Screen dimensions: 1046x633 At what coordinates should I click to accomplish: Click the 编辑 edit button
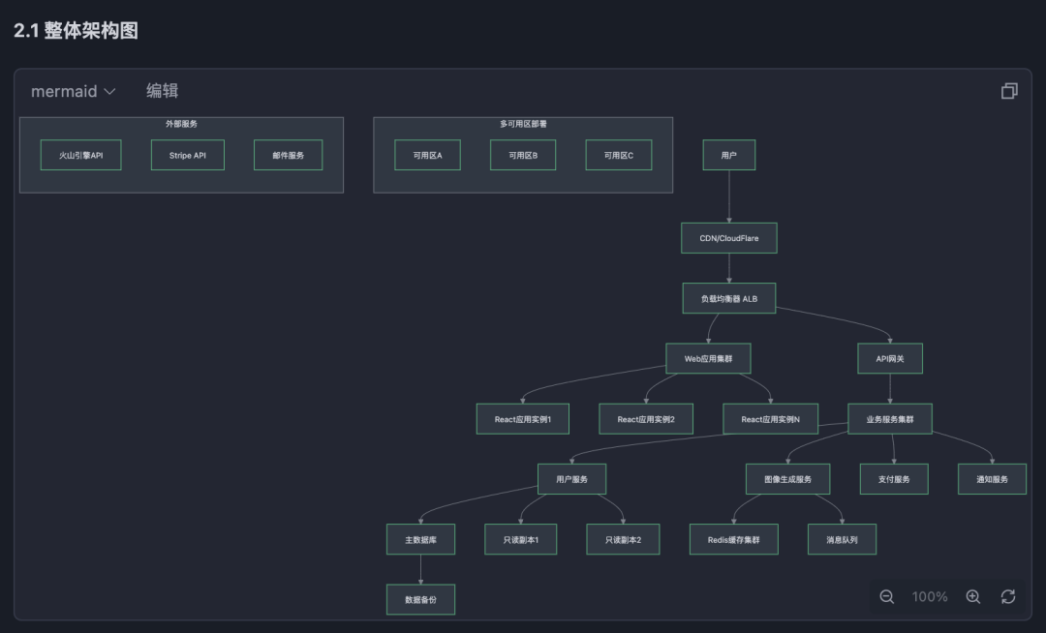162,91
